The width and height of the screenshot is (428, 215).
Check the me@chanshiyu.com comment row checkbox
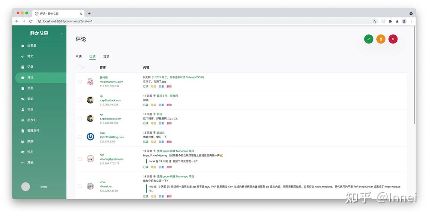point(80,82)
